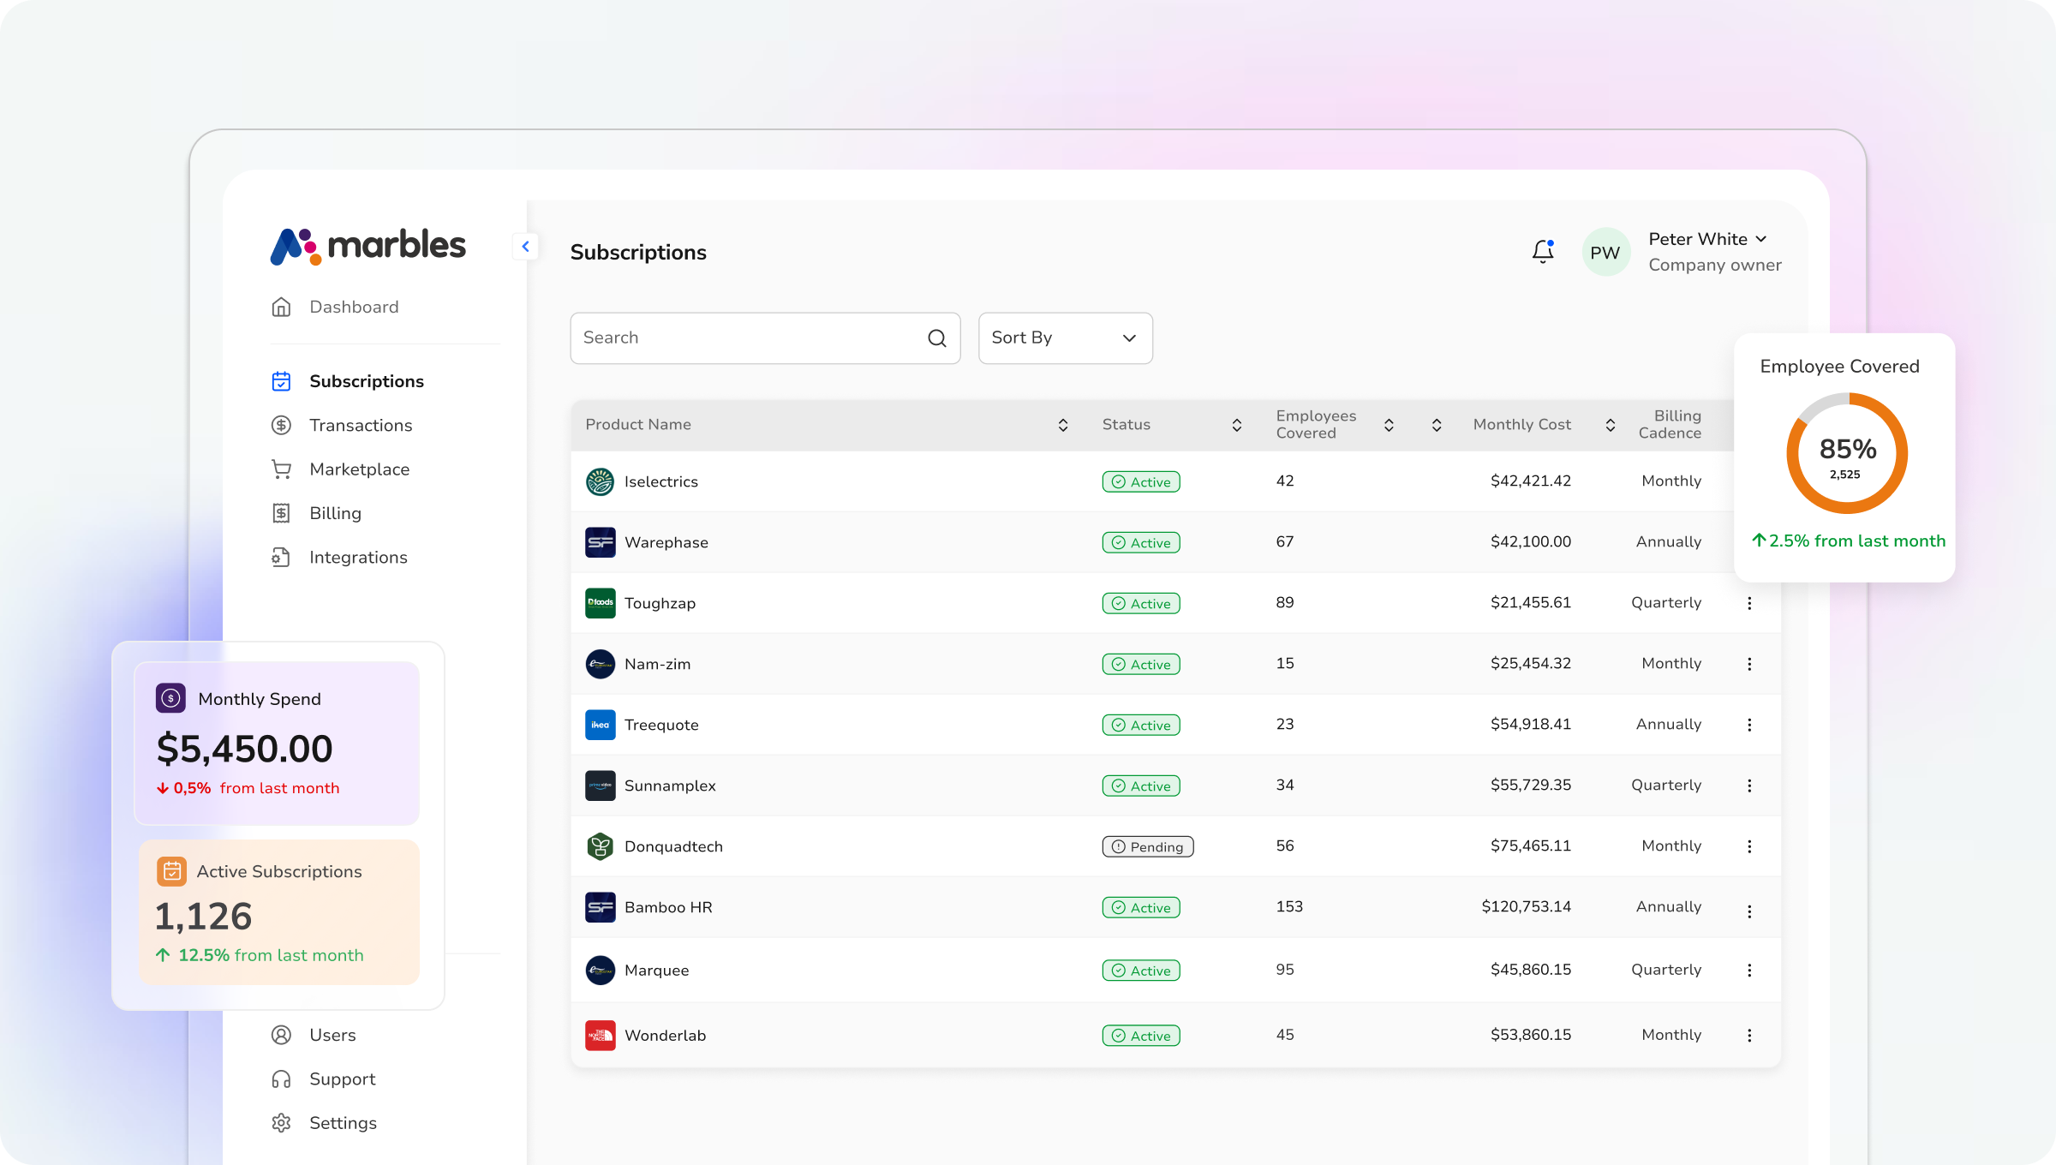Click the Sunnamplex product logo
The height and width of the screenshot is (1165, 2056).
tap(600, 786)
